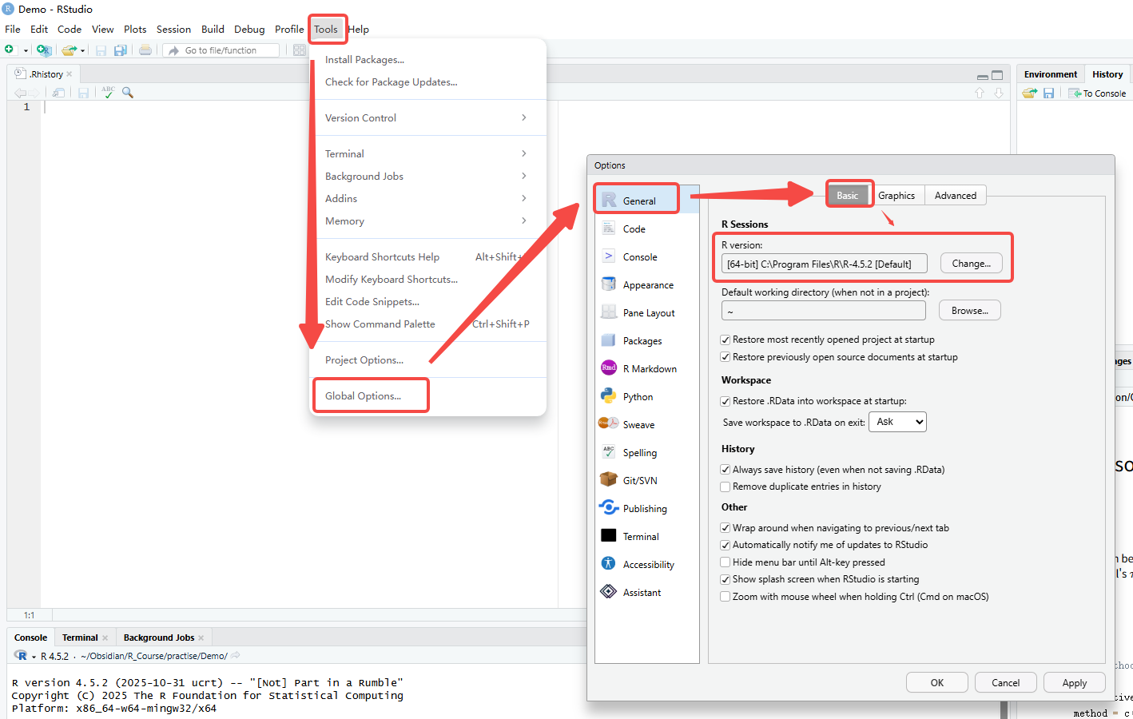Select Code category in Options sidebar

click(x=647, y=229)
